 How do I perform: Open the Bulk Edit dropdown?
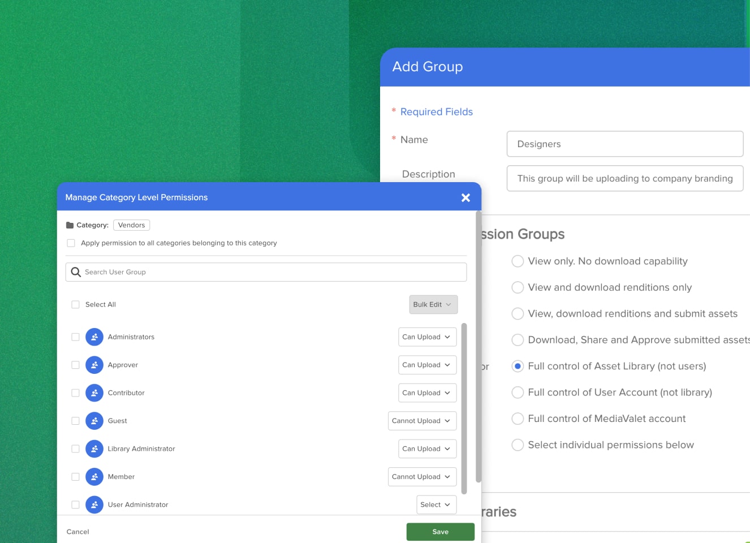click(433, 304)
